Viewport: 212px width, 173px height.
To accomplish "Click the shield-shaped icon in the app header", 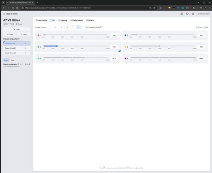I will [x=187, y=14].
